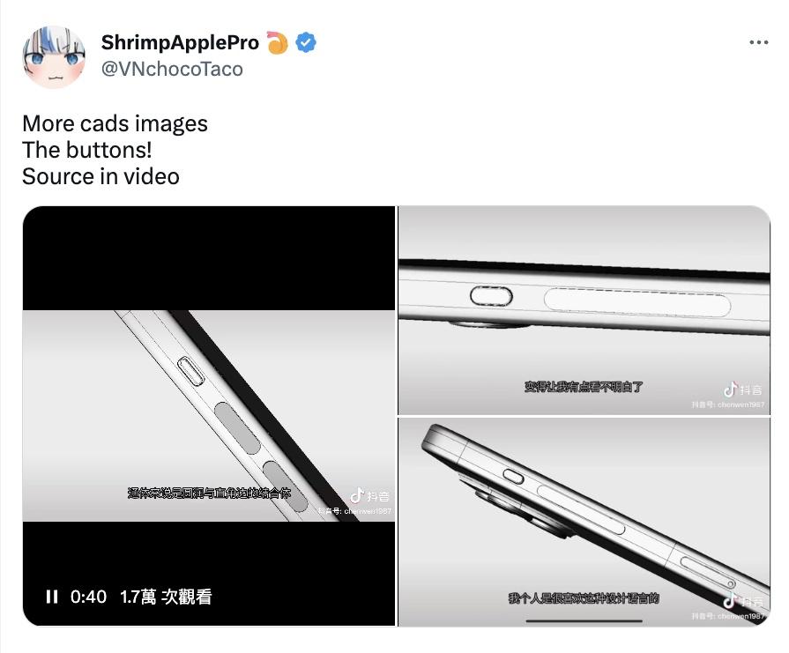Image resolution: width=789 pixels, height=653 pixels.
Task: Click the 0:40 video time indicator
Action: 88,597
